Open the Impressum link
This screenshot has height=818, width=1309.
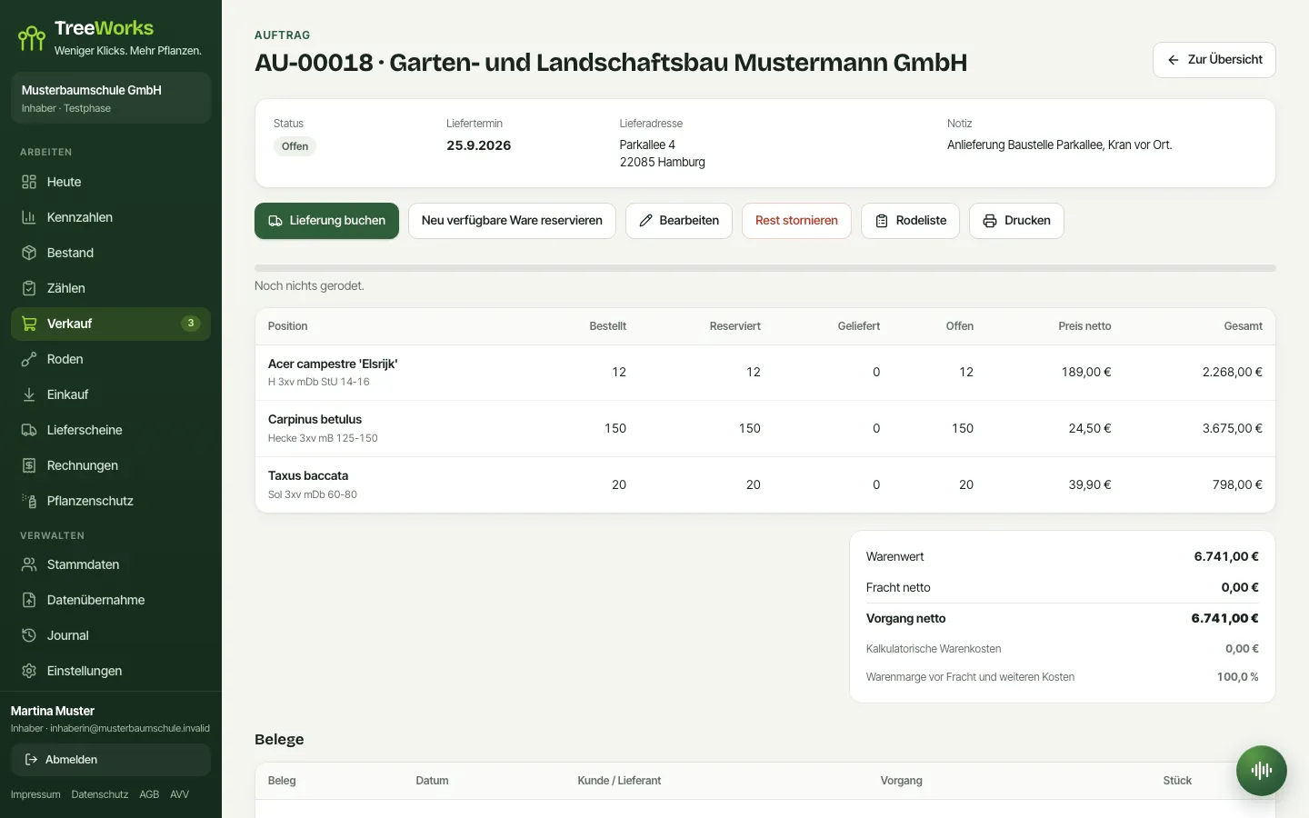click(35, 794)
